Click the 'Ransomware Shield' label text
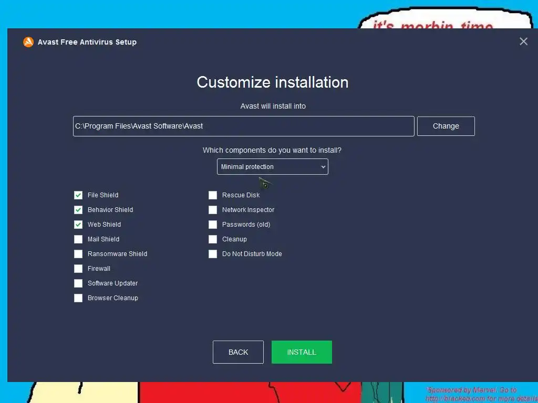 pyautogui.click(x=117, y=254)
